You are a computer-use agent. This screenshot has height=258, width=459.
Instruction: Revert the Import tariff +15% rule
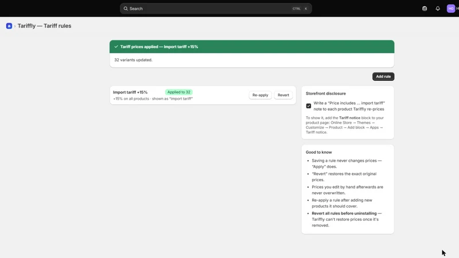pyautogui.click(x=283, y=95)
